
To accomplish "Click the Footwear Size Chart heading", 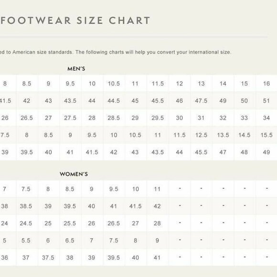I will [75, 21].
